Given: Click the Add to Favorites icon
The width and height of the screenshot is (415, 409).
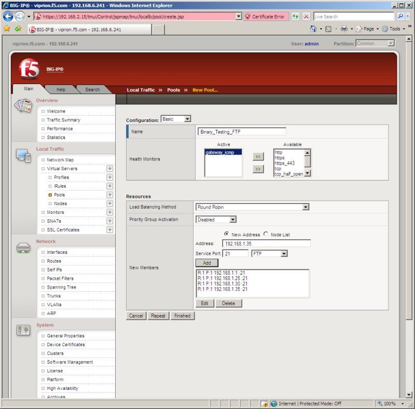Looking at the screenshot, I should coord(18,29).
